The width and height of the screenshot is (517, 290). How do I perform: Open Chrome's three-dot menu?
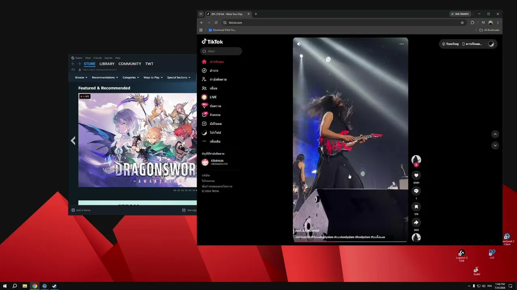click(498, 23)
